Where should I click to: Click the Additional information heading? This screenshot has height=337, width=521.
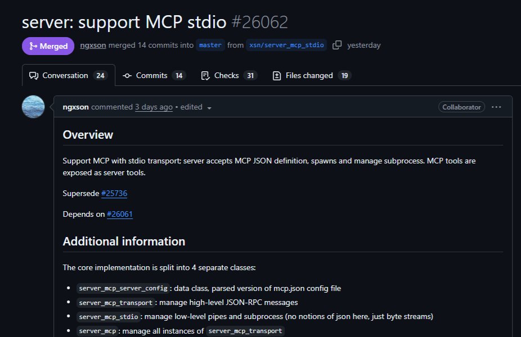[x=124, y=242]
